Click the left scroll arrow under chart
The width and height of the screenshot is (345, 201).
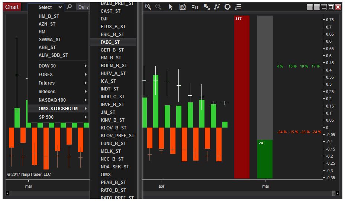7,193
